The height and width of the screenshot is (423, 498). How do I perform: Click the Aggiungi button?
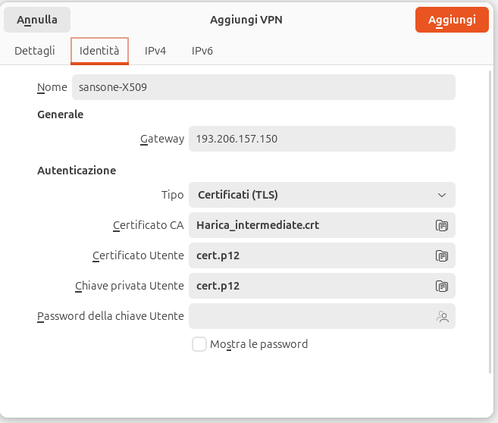click(452, 20)
